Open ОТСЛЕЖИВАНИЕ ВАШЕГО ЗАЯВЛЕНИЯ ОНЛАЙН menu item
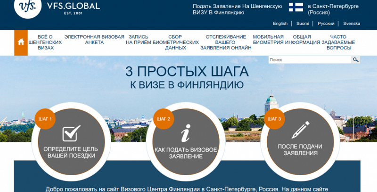 pyautogui.click(x=226, y=42)
